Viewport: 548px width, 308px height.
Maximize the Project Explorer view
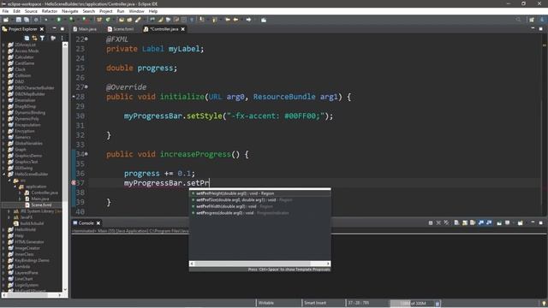tap(63, 28)
